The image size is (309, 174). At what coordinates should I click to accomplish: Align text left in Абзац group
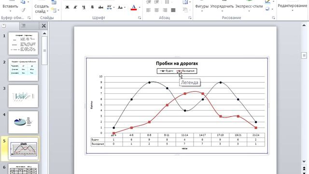pyautogui.click(x=148, y=10)
